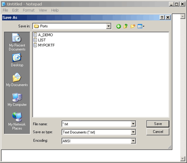The width and height of the screenshot is (187, 163).
Task: Click the A_DEMO file name
Action: [45, 35]
